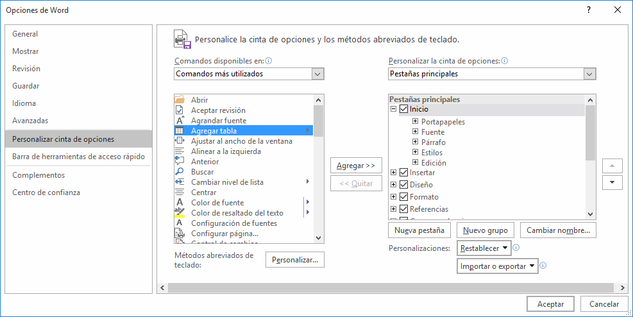633x317 pixels.
Task: Click the Nueva pestaña button
Action: (419, 230)
